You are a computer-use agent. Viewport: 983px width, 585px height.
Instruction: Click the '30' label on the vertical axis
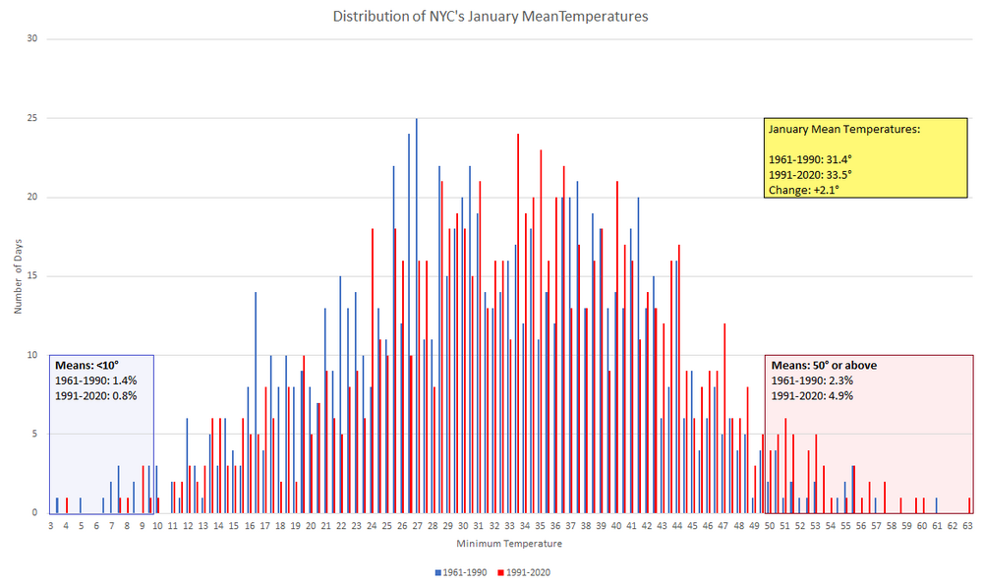pyautogui.click(x=32, y=39)
